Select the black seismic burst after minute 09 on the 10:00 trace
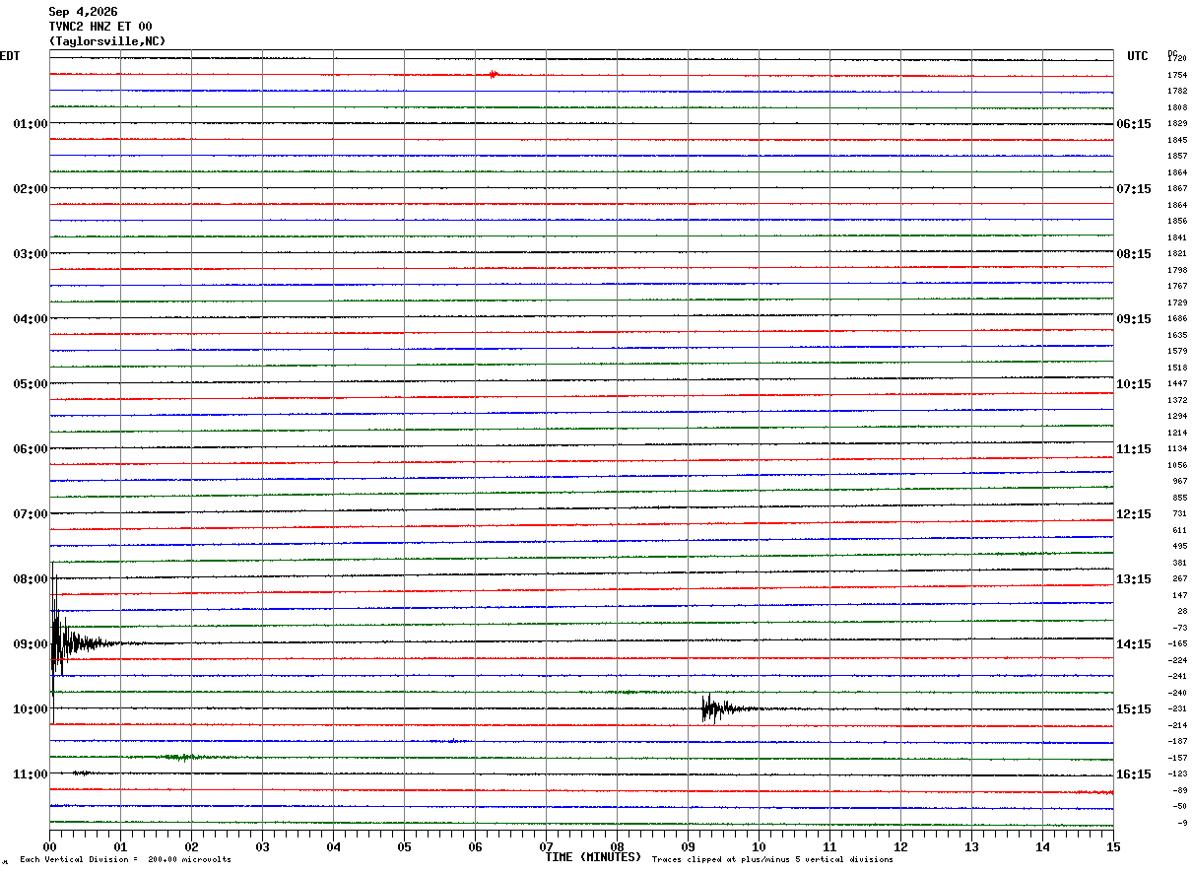This screenshot has width=1192, height=873. [x=727, y=708]
